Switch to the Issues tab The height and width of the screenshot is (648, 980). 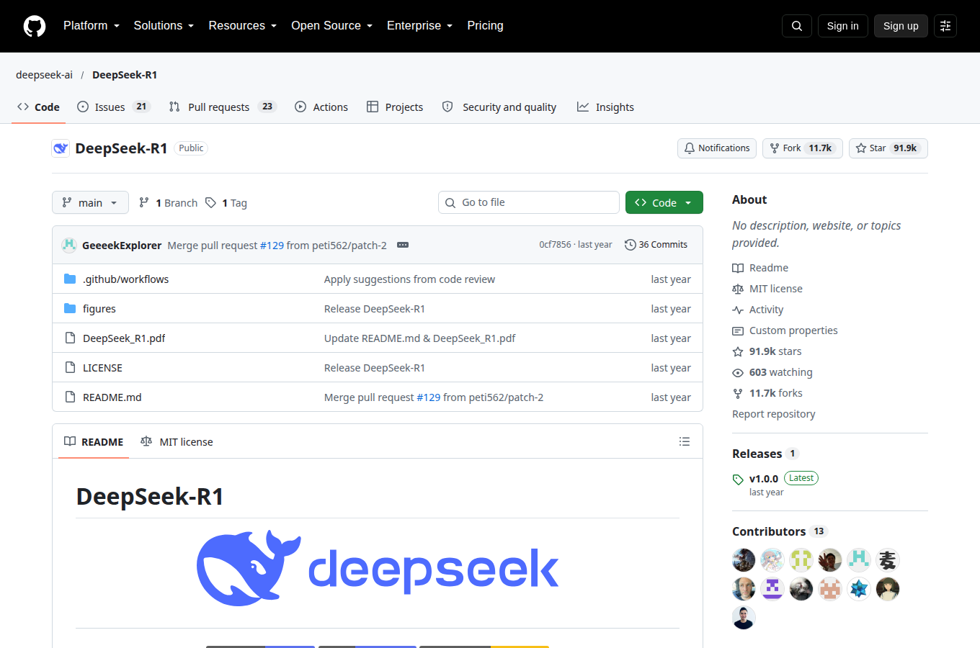click(x=113, y=107)
